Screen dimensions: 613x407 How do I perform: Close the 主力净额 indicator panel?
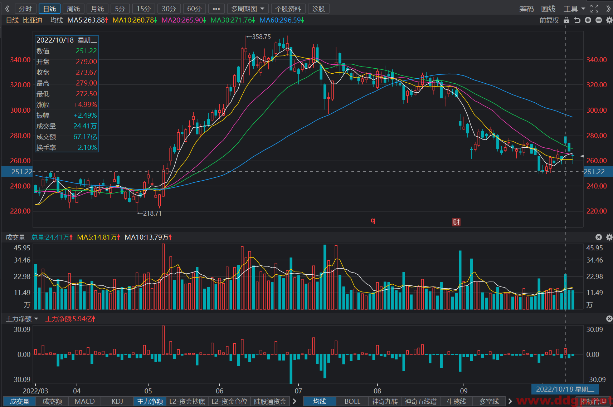click(x=609, y=319)
